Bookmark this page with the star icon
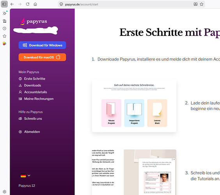The image size is (220, 195). 202,4
